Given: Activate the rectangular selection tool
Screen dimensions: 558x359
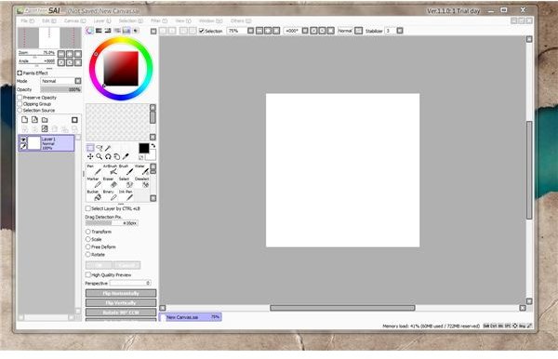Looking at the screenshot, I should click(x=90, y=148).
